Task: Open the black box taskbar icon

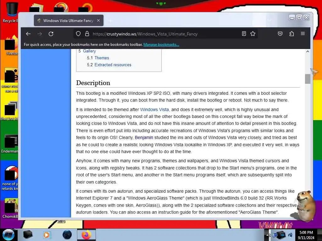Action: click(x=28, y=235)
